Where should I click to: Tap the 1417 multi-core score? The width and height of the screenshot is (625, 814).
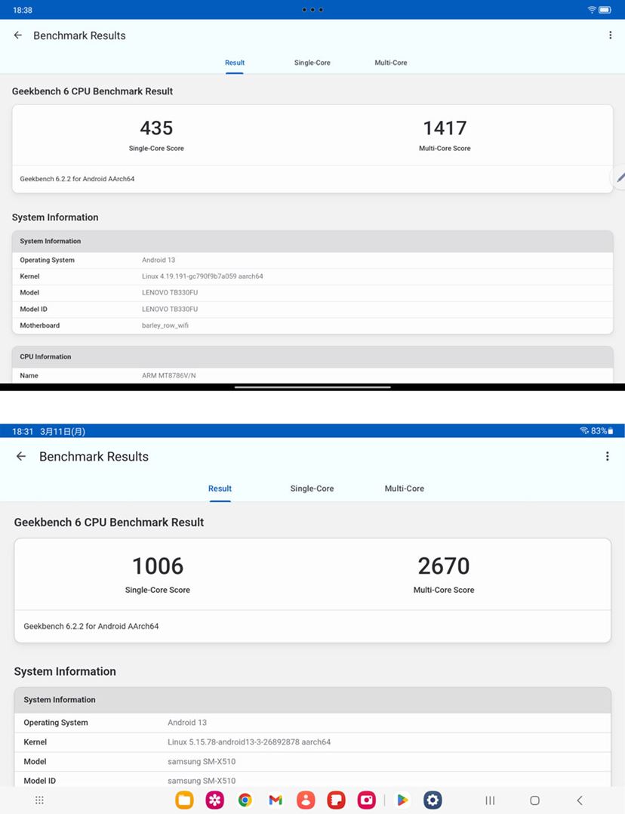[445, 128]
